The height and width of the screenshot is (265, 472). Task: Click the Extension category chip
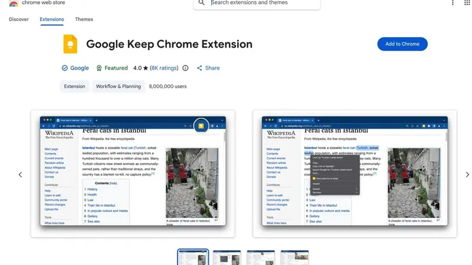pos(74,86)
